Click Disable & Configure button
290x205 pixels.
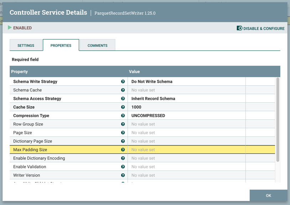(260, 28)
